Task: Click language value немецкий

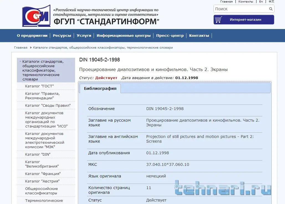Action: [x=156, y=176]
